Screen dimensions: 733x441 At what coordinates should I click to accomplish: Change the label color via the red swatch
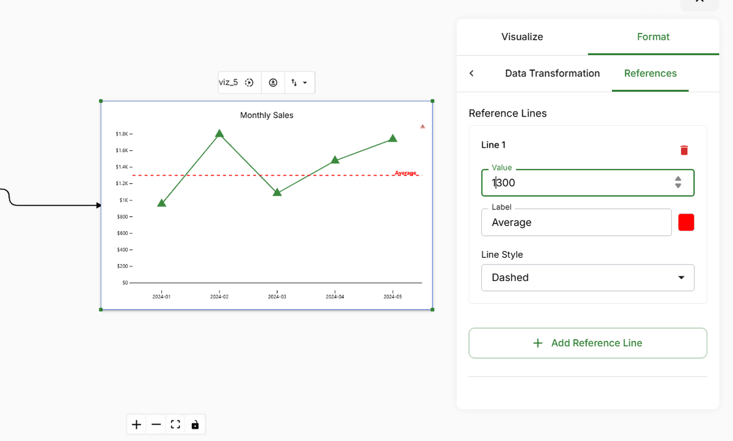[x=686, y=222]
